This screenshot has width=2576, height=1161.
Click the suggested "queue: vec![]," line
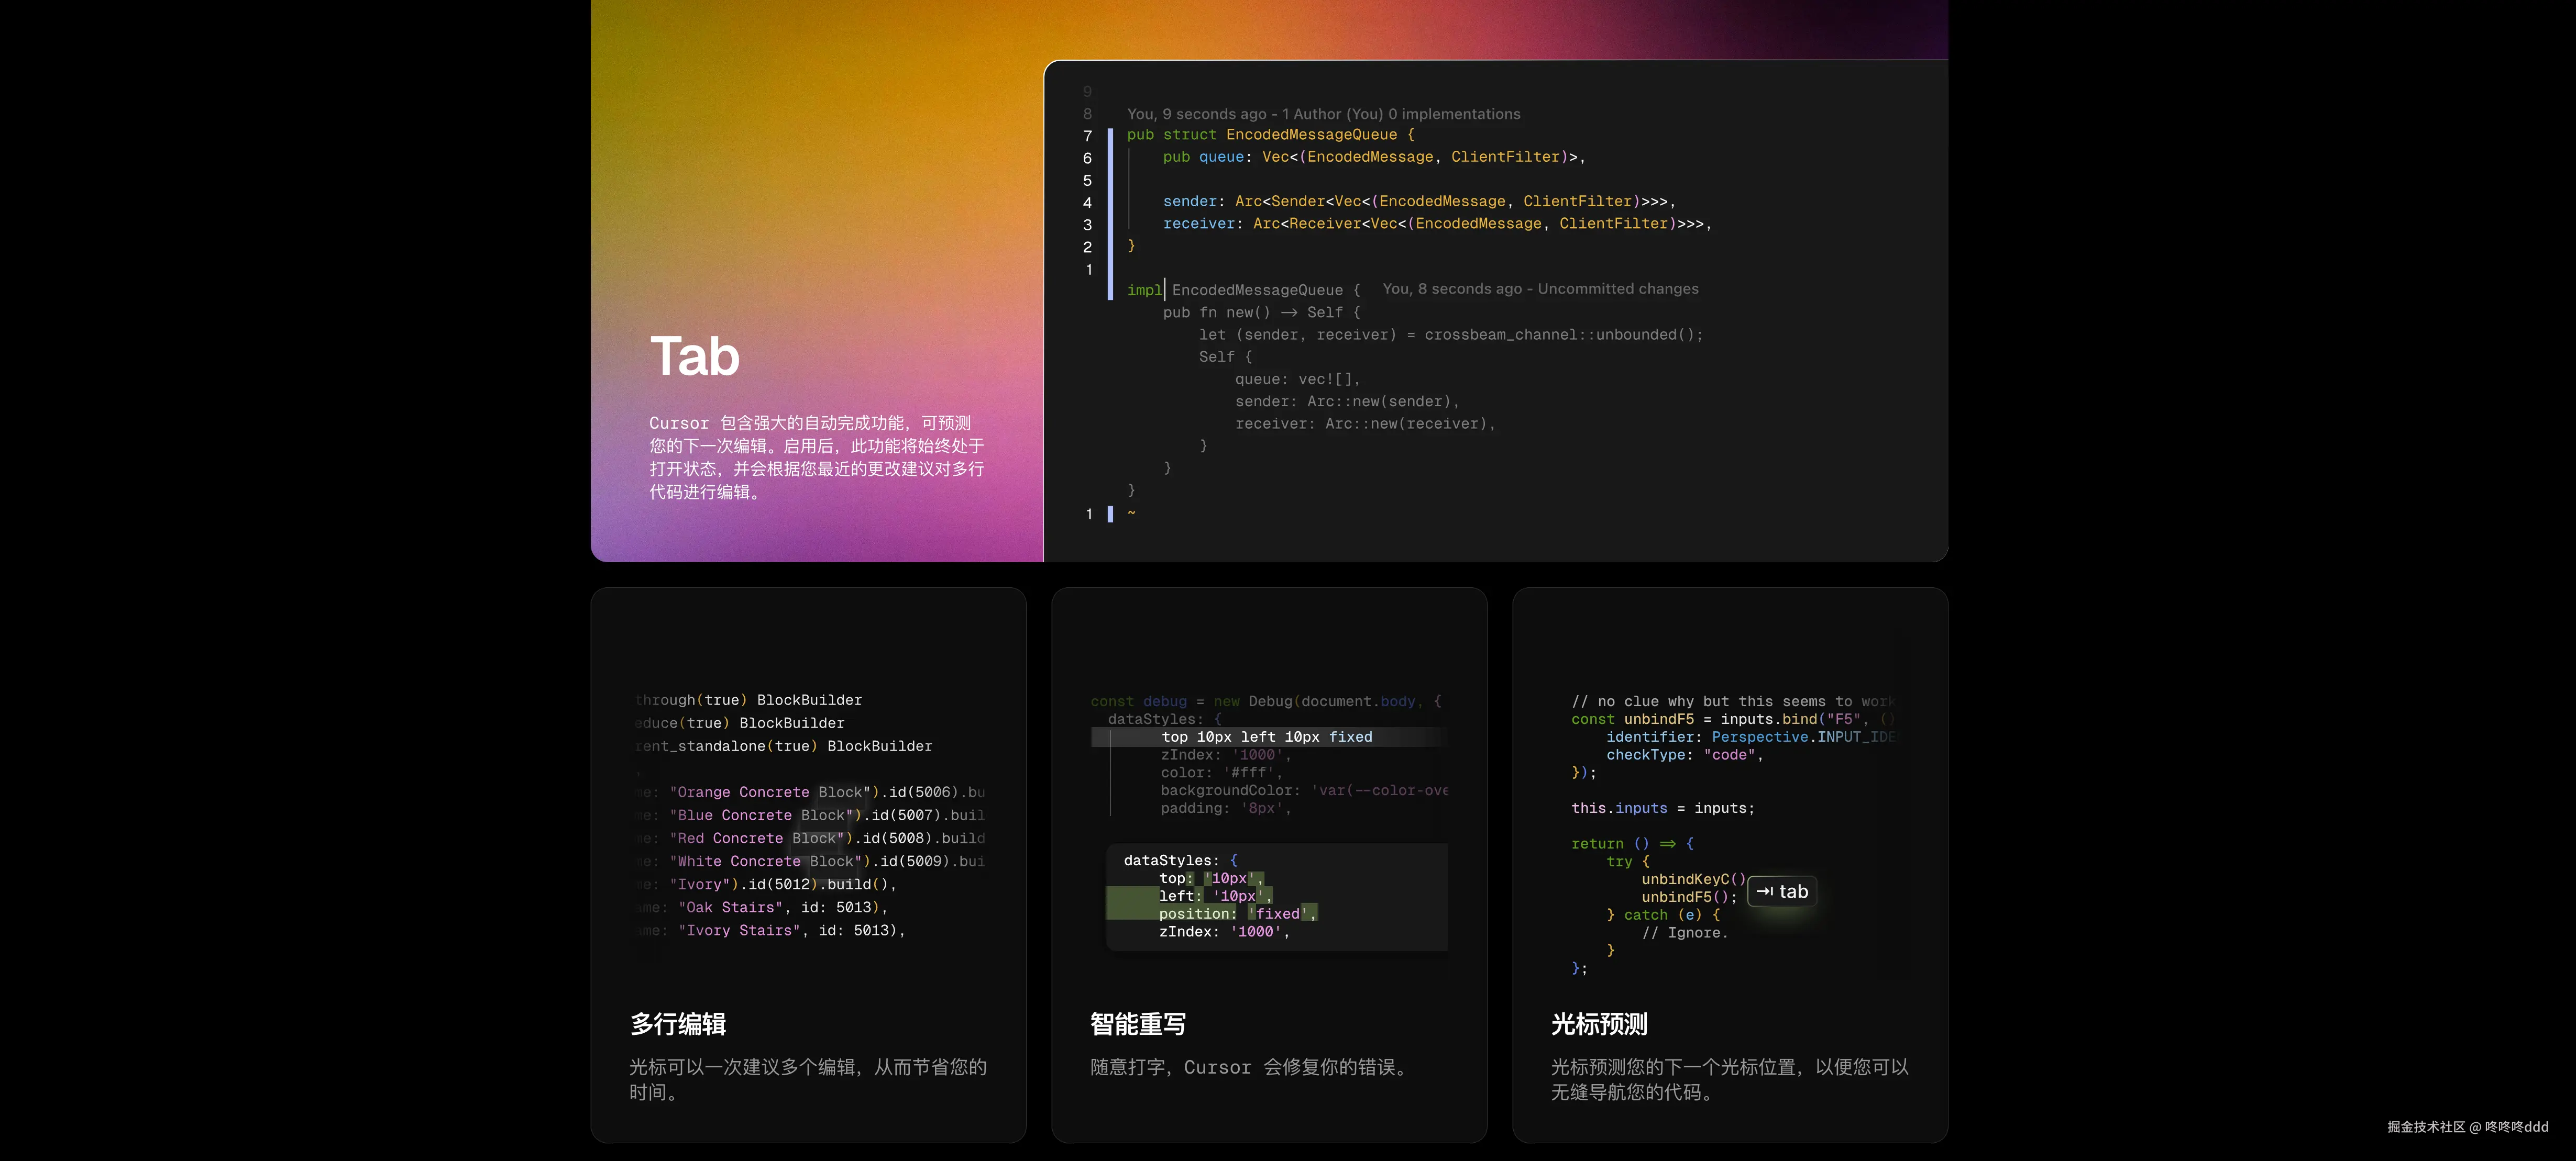1298,379
